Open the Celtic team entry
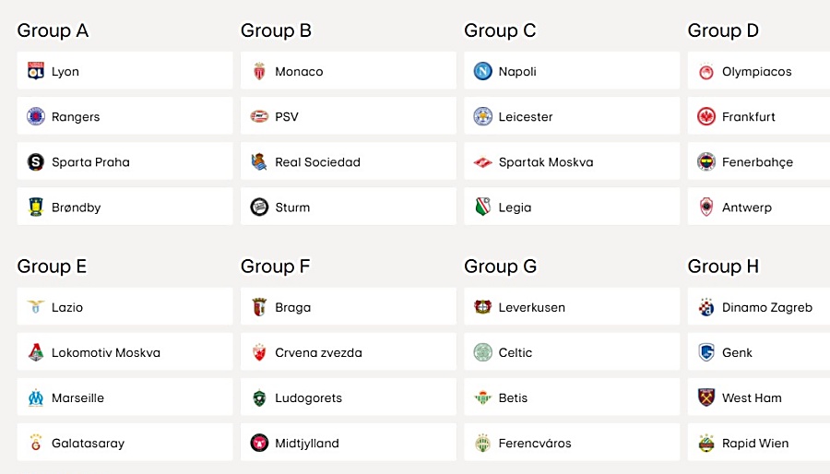 point(572,352)
